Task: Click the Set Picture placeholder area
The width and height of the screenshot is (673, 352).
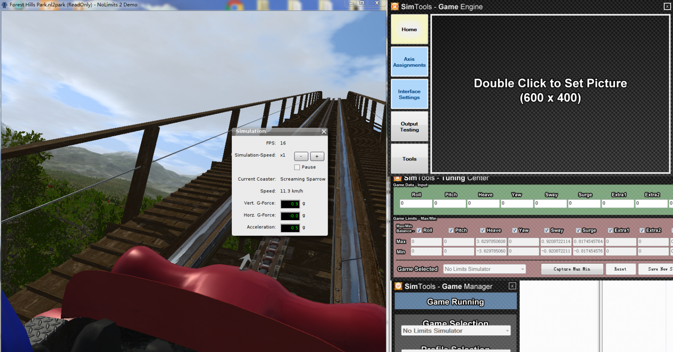Action: tap(550, 94)
